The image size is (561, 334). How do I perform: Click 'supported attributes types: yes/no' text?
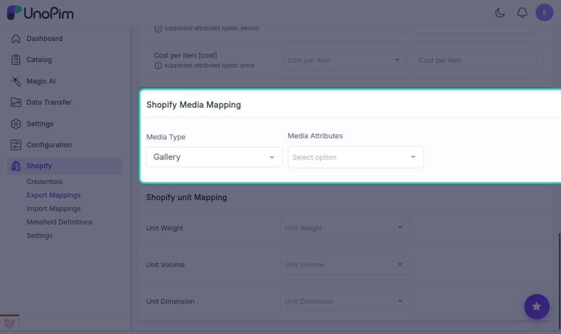[212, 28]
